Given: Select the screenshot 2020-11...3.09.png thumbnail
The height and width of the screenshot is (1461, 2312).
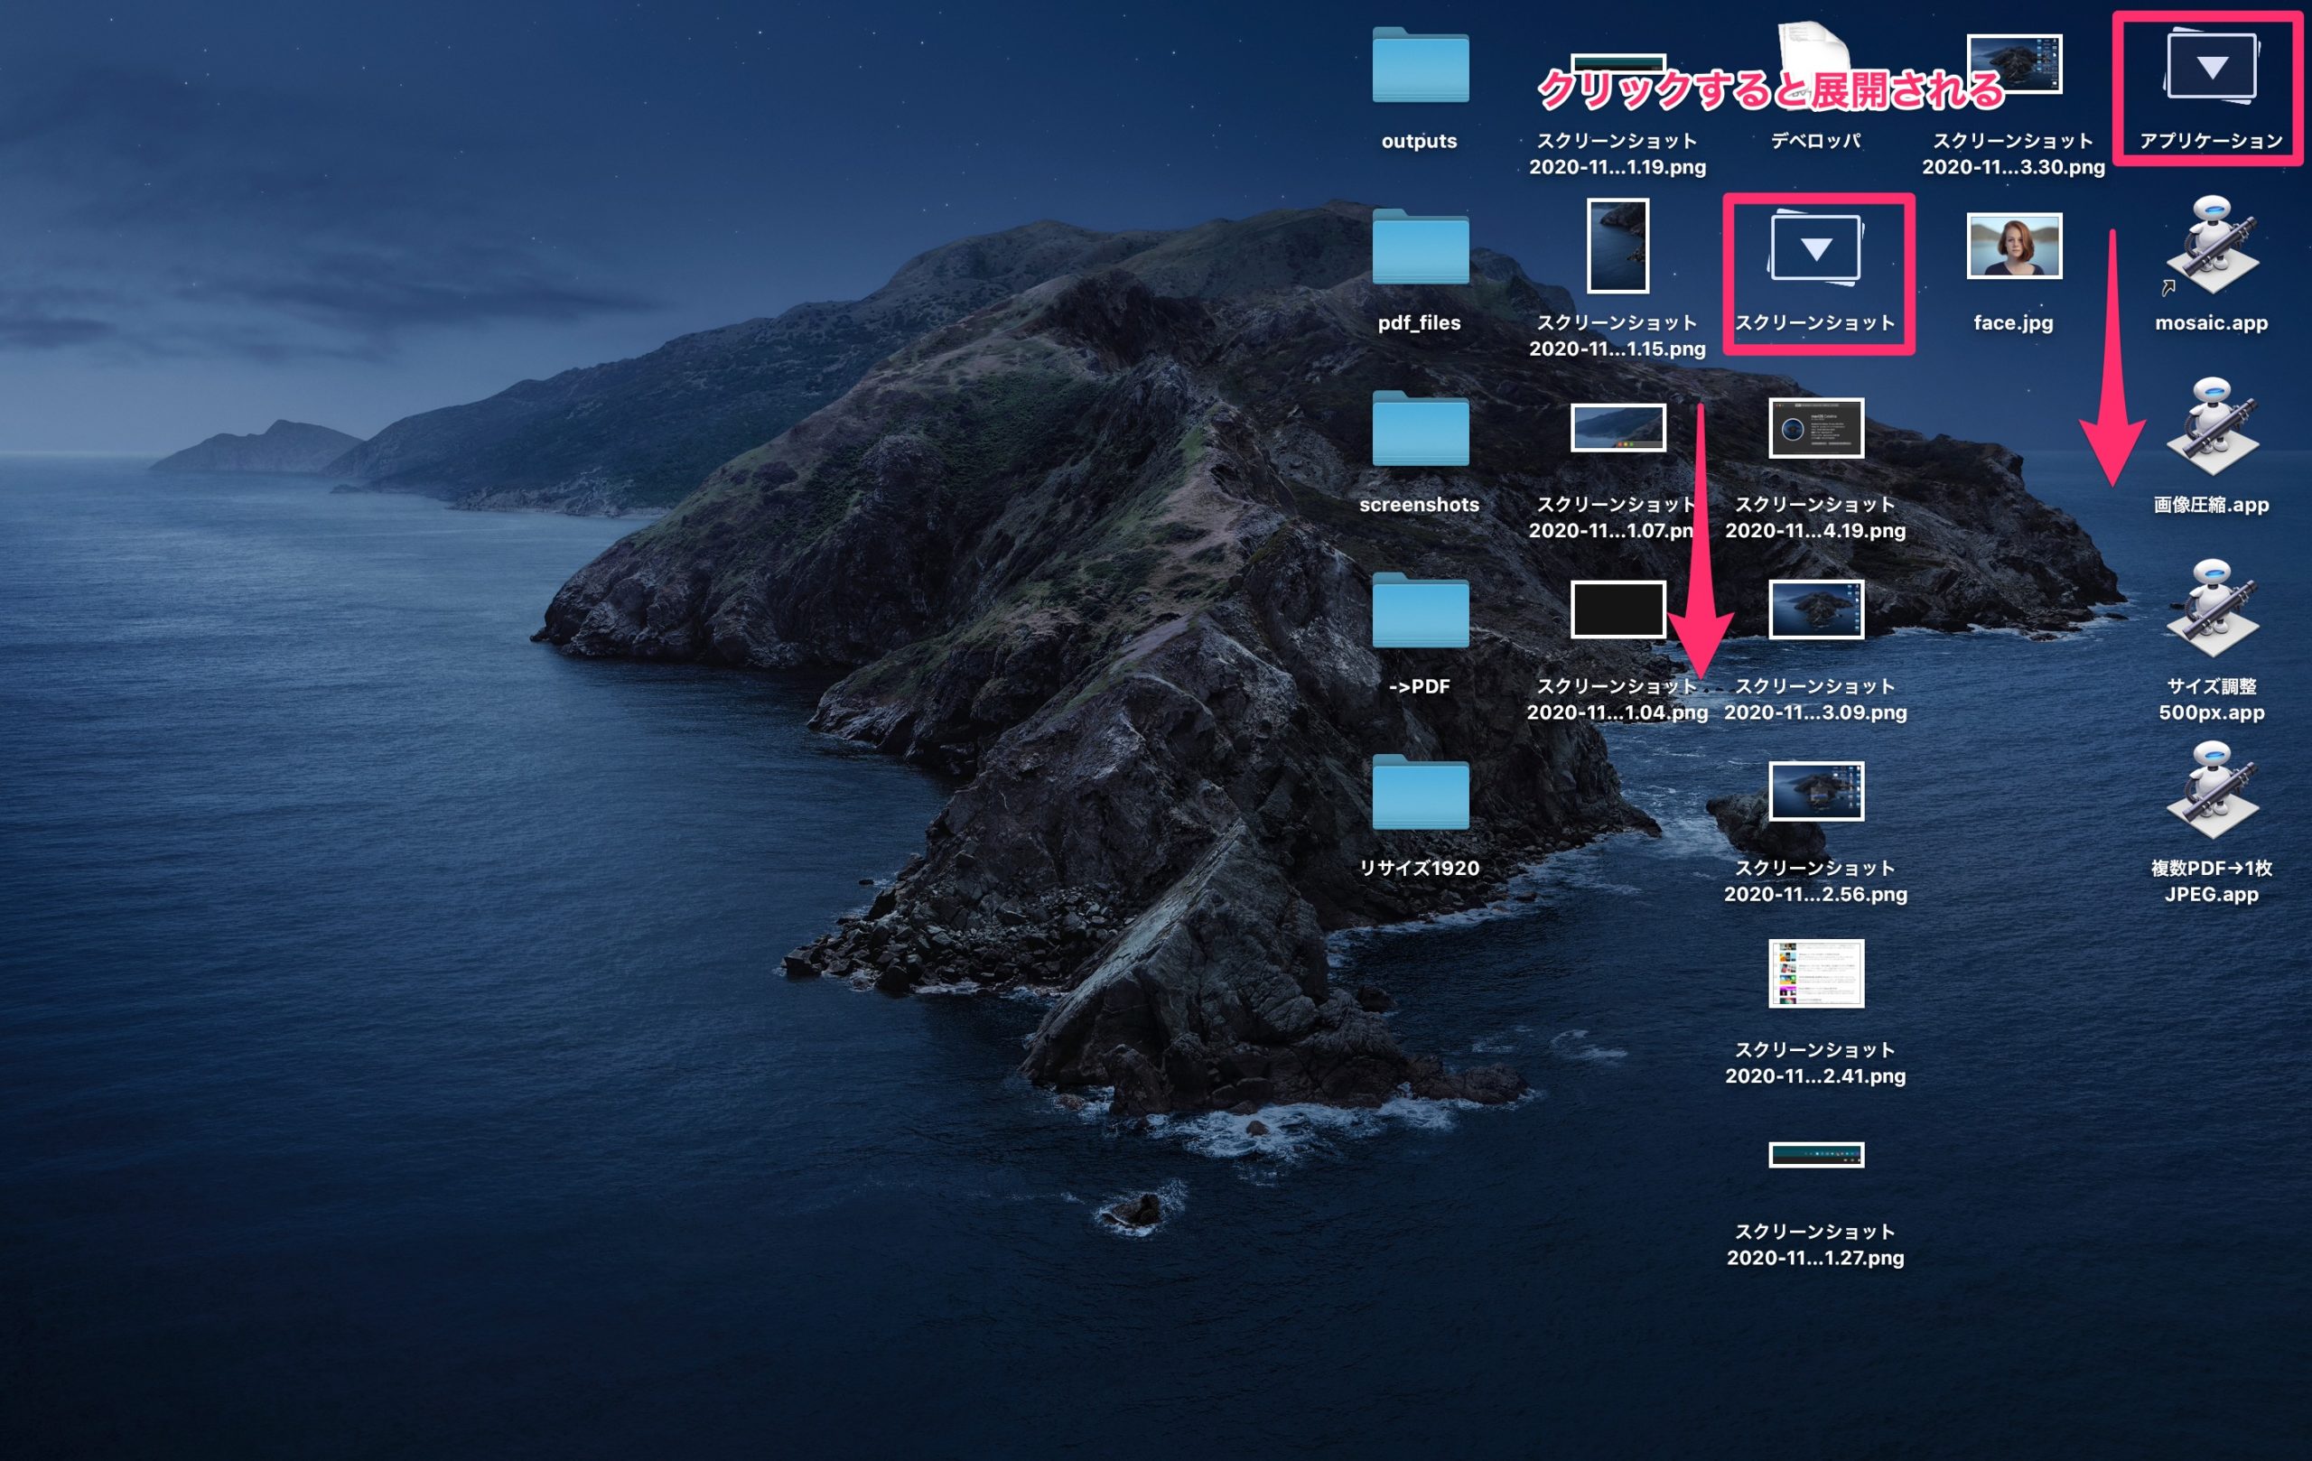Looking at the screenshot, I should (1815, 610).
